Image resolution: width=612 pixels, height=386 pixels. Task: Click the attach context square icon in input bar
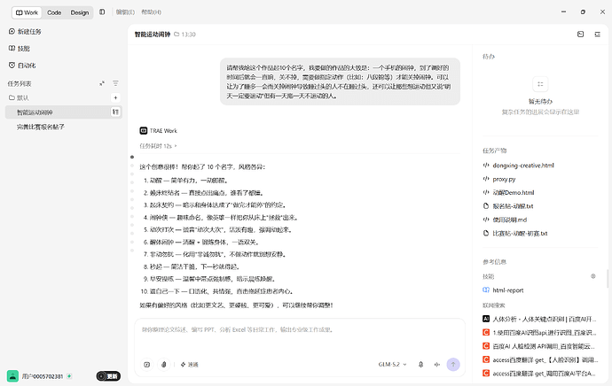[x=146, y=365]
